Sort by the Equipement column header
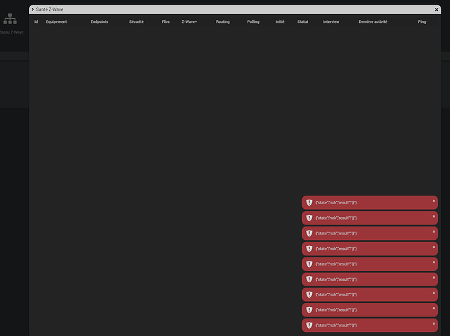This screenshot has height=336, width=450. click(x=57, y=22)
